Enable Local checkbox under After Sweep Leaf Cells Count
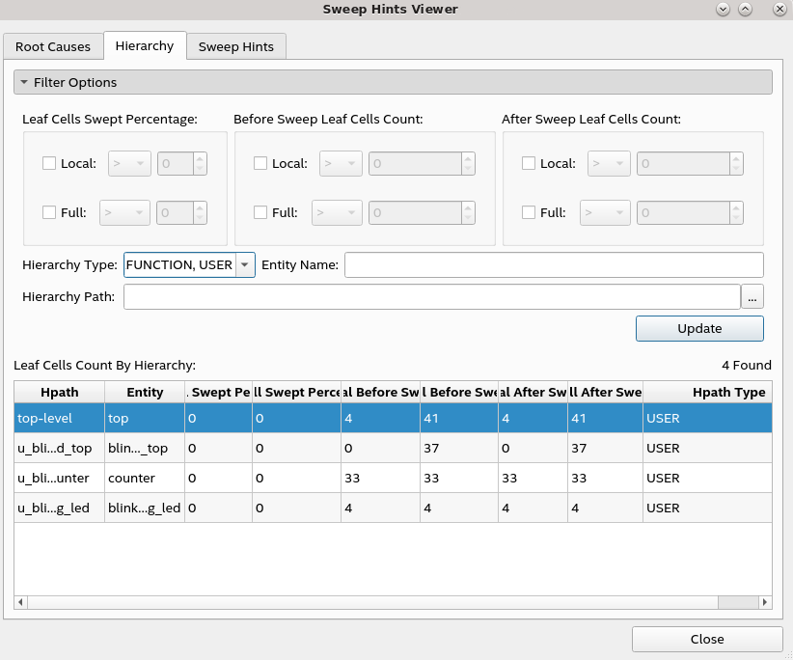The width and height of the screenshot is (793, 660). tap(529, 164)
